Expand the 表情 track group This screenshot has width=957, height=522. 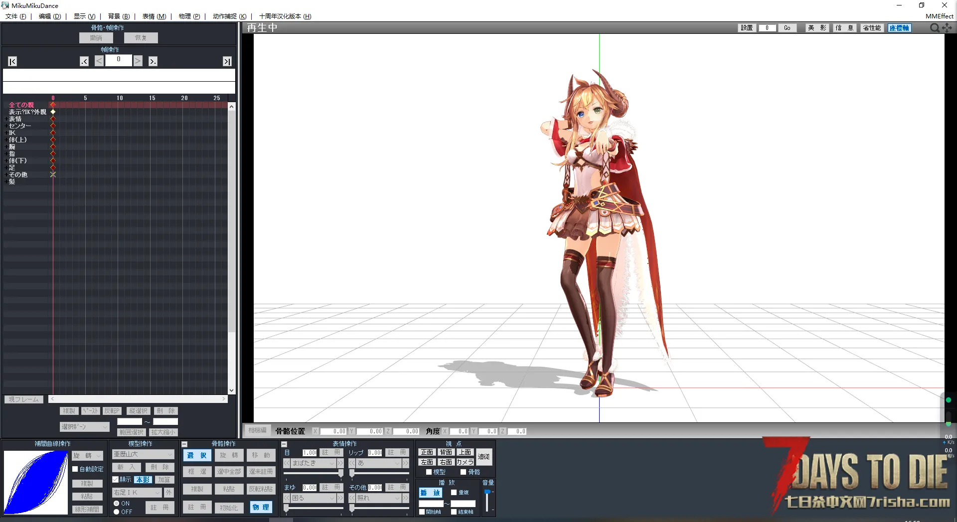pos(6,119)
